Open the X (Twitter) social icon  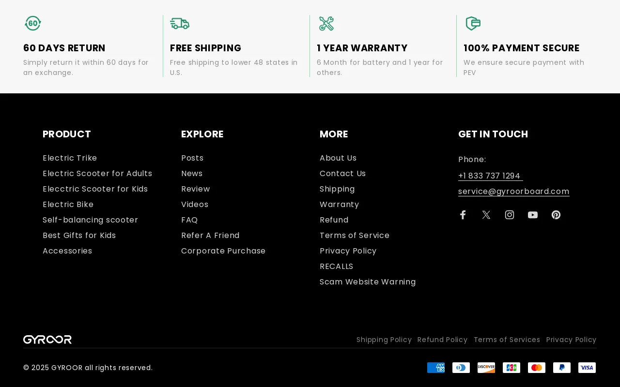coord(485,214)
